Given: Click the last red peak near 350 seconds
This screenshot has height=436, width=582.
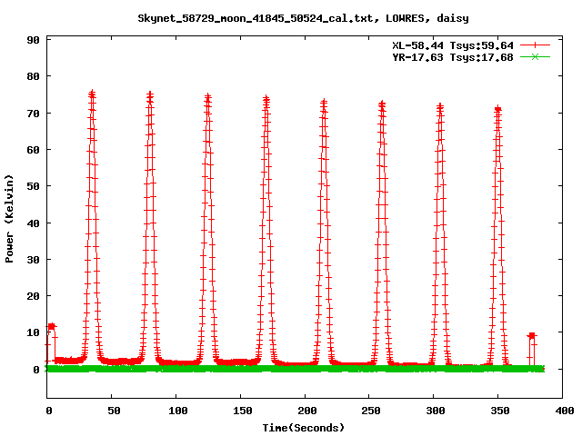Looking at the screenshot, I should coord(497,109).
